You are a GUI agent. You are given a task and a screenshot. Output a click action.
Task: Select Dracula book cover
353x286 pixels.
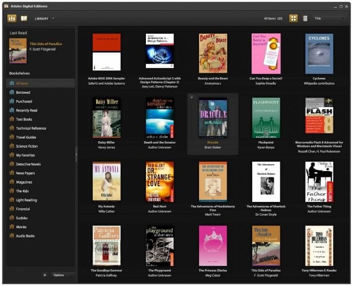(213, 117)
